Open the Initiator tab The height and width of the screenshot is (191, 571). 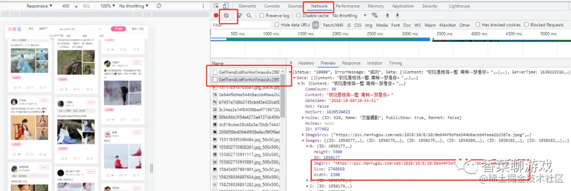click(x=374, y=63)
